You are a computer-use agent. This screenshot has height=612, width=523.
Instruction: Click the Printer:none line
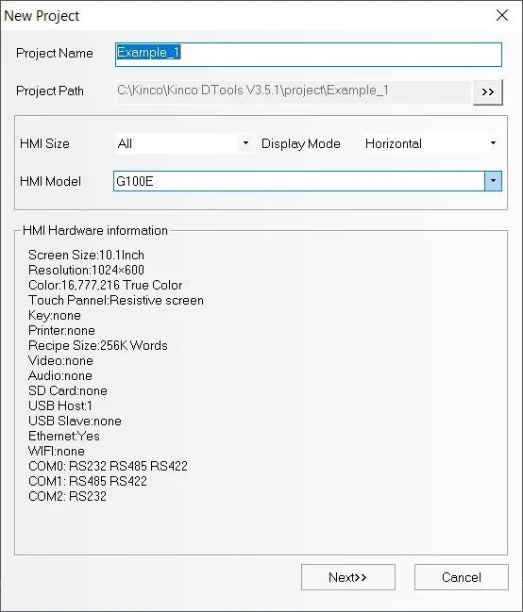[61, 331]
